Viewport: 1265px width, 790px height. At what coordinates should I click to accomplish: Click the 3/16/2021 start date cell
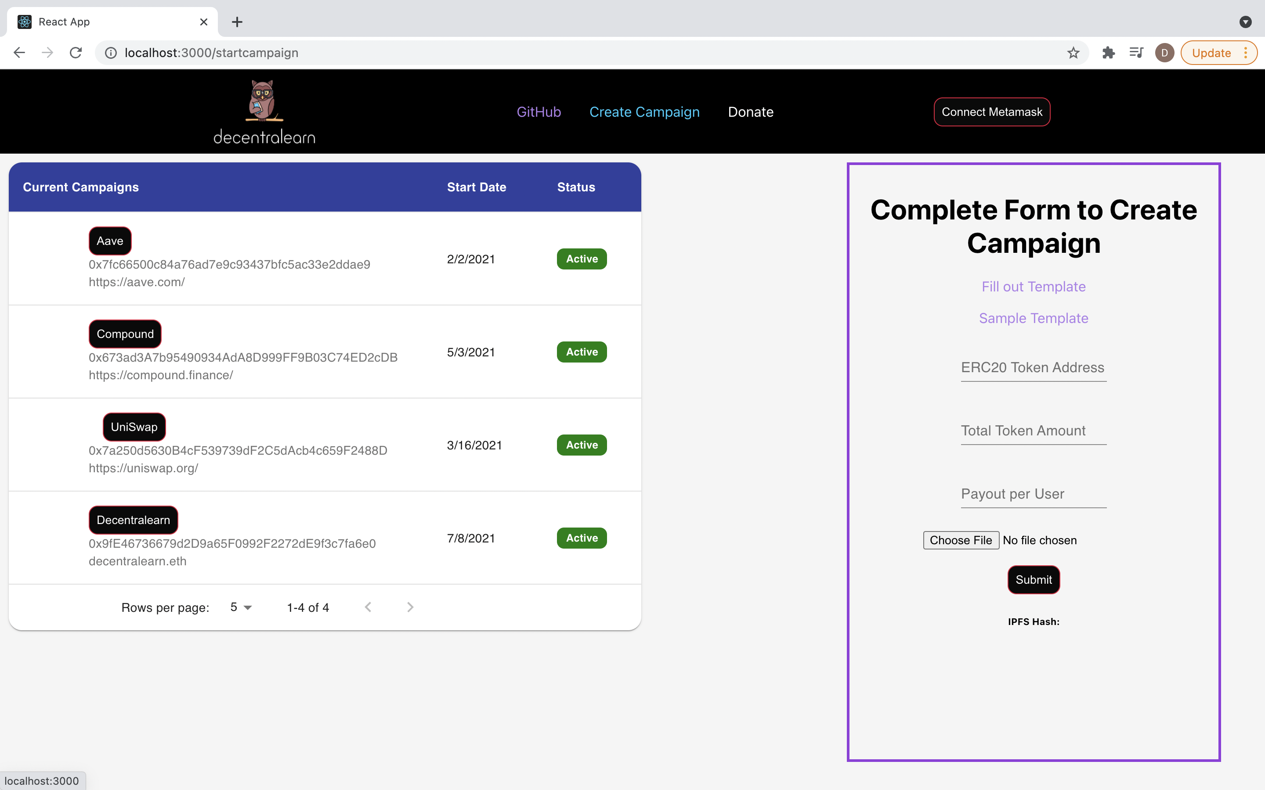pos(474,445)
